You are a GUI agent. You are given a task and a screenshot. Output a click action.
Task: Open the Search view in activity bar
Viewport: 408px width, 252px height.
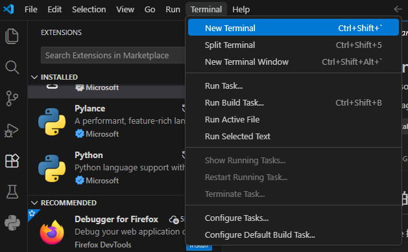click(12, 67)
